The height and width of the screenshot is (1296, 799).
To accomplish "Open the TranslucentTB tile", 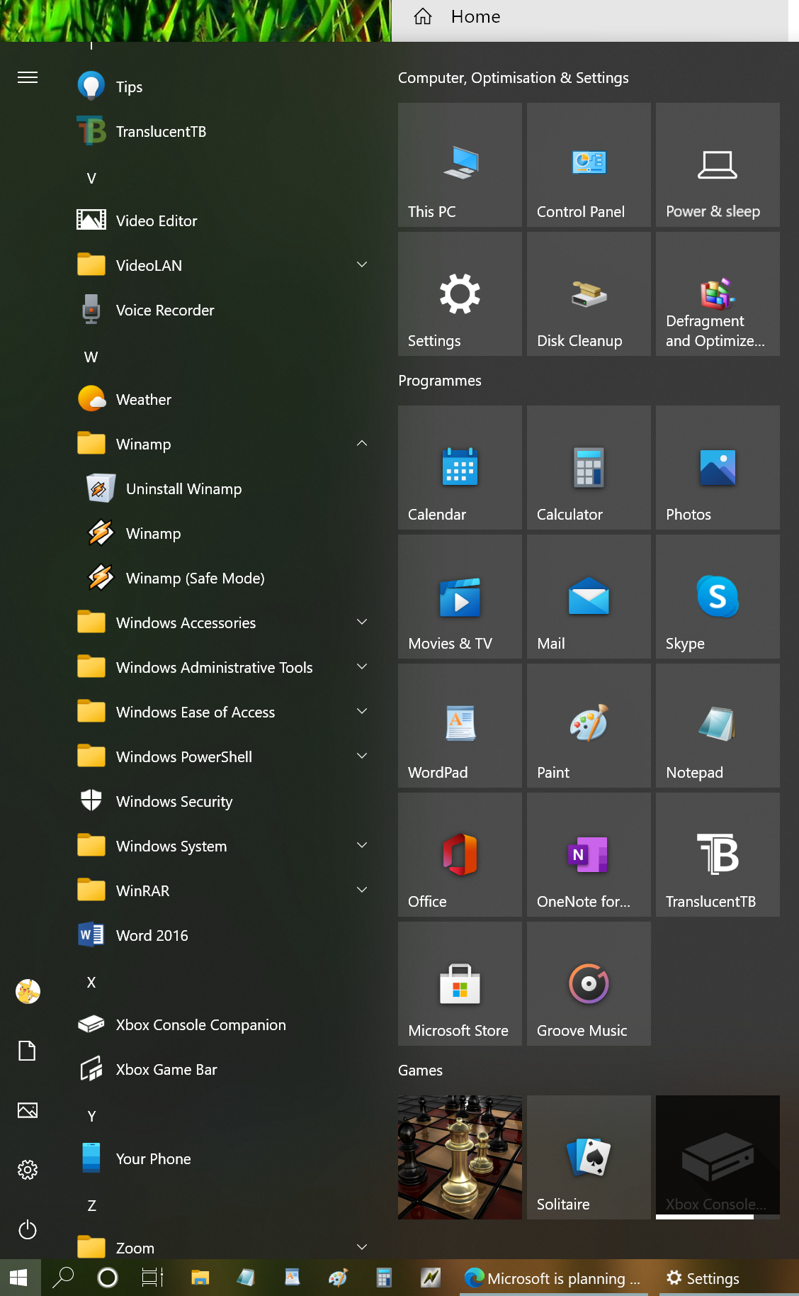I will (x=718, y=854).
